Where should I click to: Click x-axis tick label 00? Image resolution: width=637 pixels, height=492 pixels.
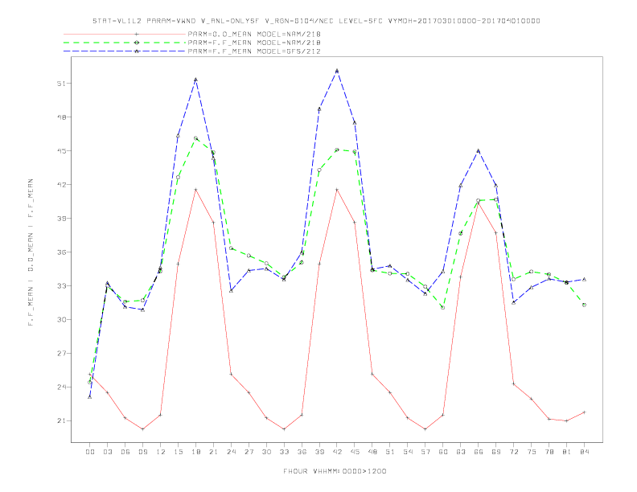pyautogui.click(x=90, y=452)
